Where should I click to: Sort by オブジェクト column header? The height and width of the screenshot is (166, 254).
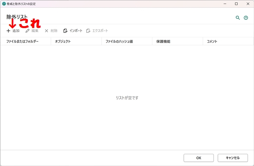point(63,41)
